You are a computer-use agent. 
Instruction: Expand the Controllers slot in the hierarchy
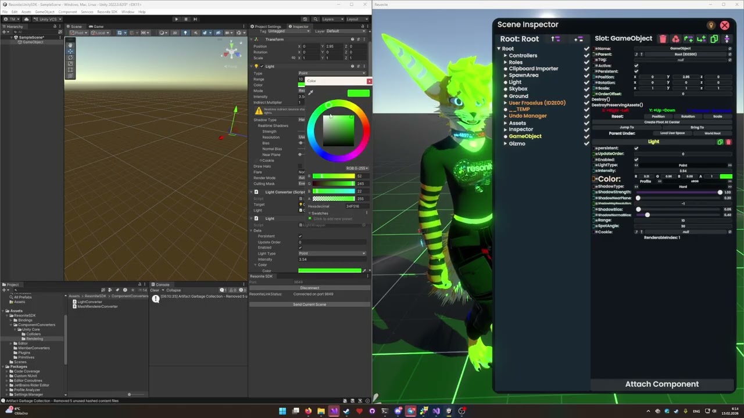point(506,56)
